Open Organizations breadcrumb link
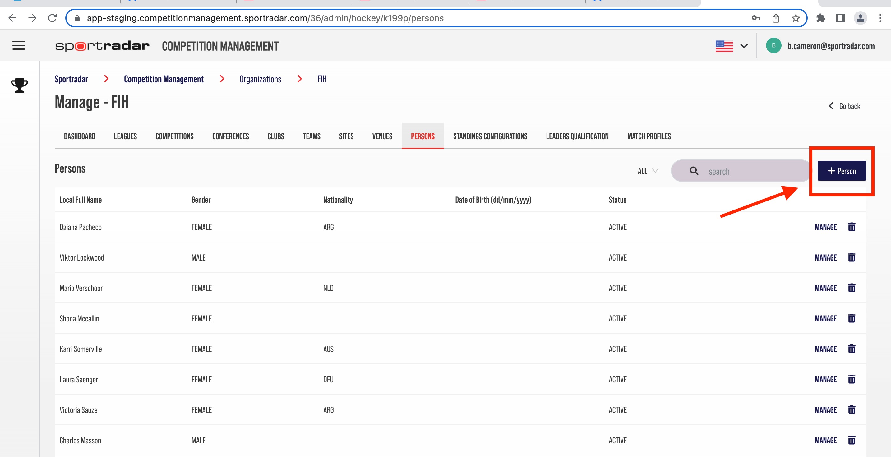The height and width of the screenshot is (457, 891). pos(261,79)
